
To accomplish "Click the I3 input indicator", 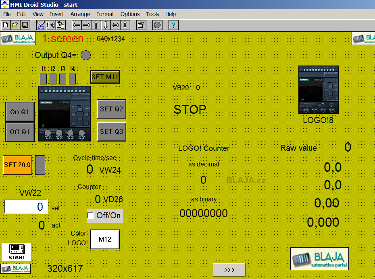I will click(62, 79).
